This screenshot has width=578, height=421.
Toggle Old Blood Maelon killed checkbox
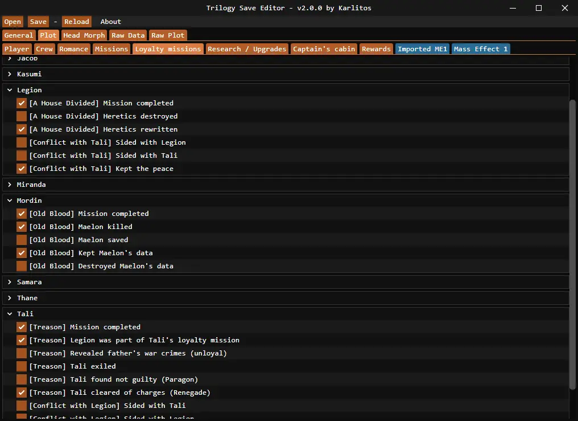pyautogui.click(x=22, y=227)
